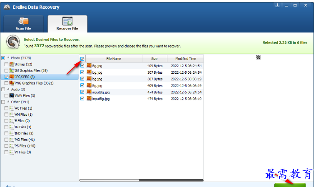Click the icon of inputBg.jpg modified 06:24:54
The height and width of the screenshot is (187, 316).
89,92
